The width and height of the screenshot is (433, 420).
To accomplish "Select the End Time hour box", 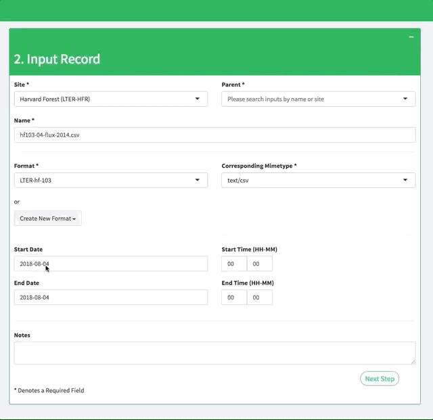I will tap(233, 298).
